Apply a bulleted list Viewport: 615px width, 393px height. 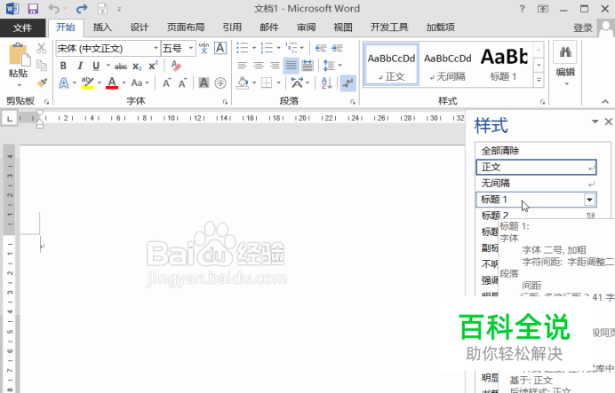tap(242, 48)
